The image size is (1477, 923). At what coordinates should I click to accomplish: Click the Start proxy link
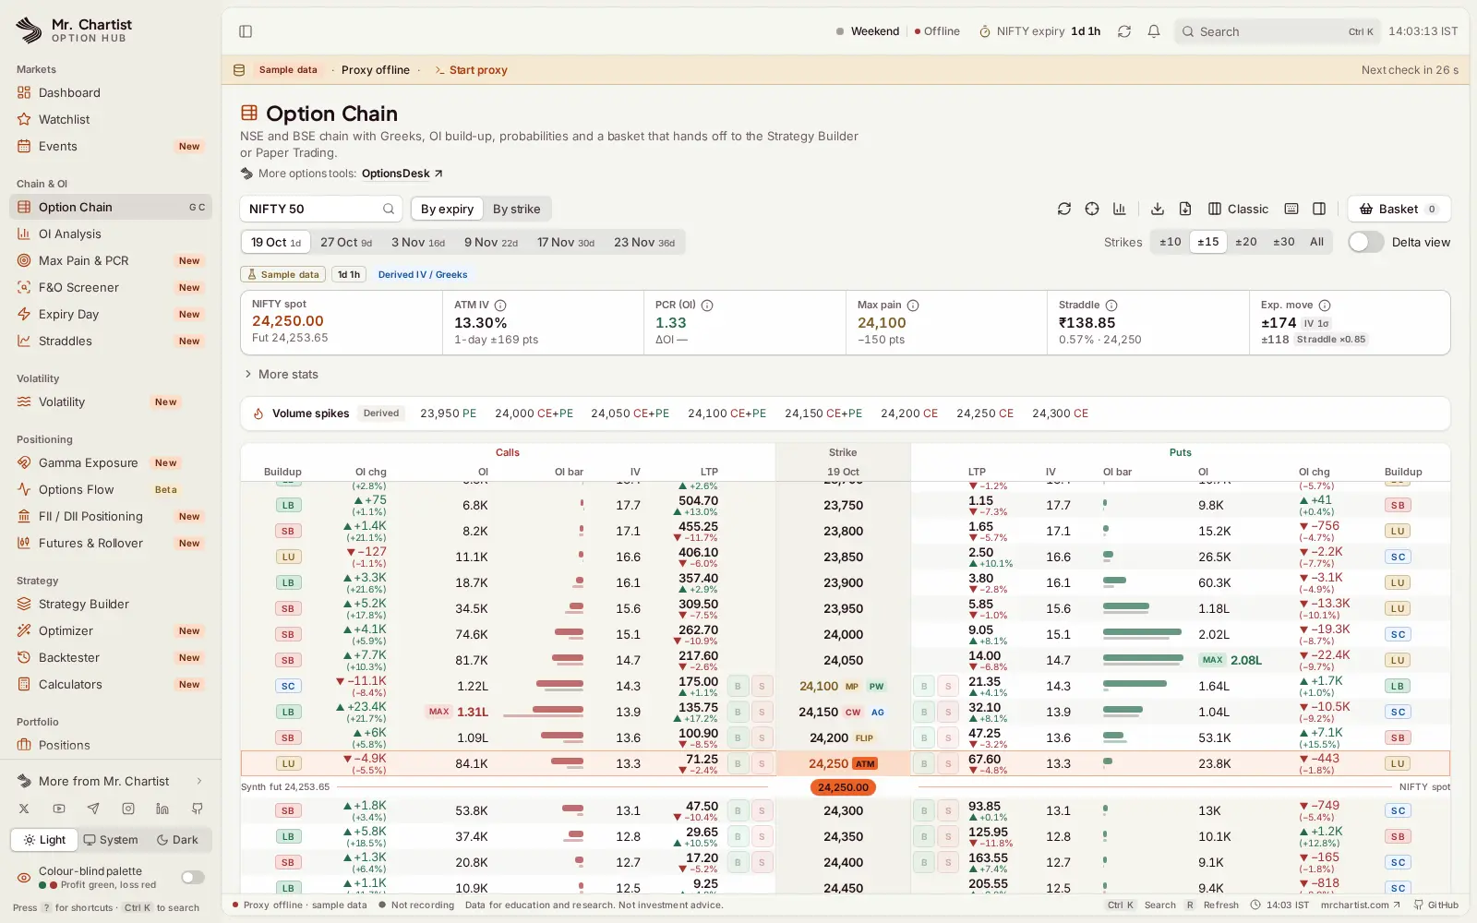point(471,70)
